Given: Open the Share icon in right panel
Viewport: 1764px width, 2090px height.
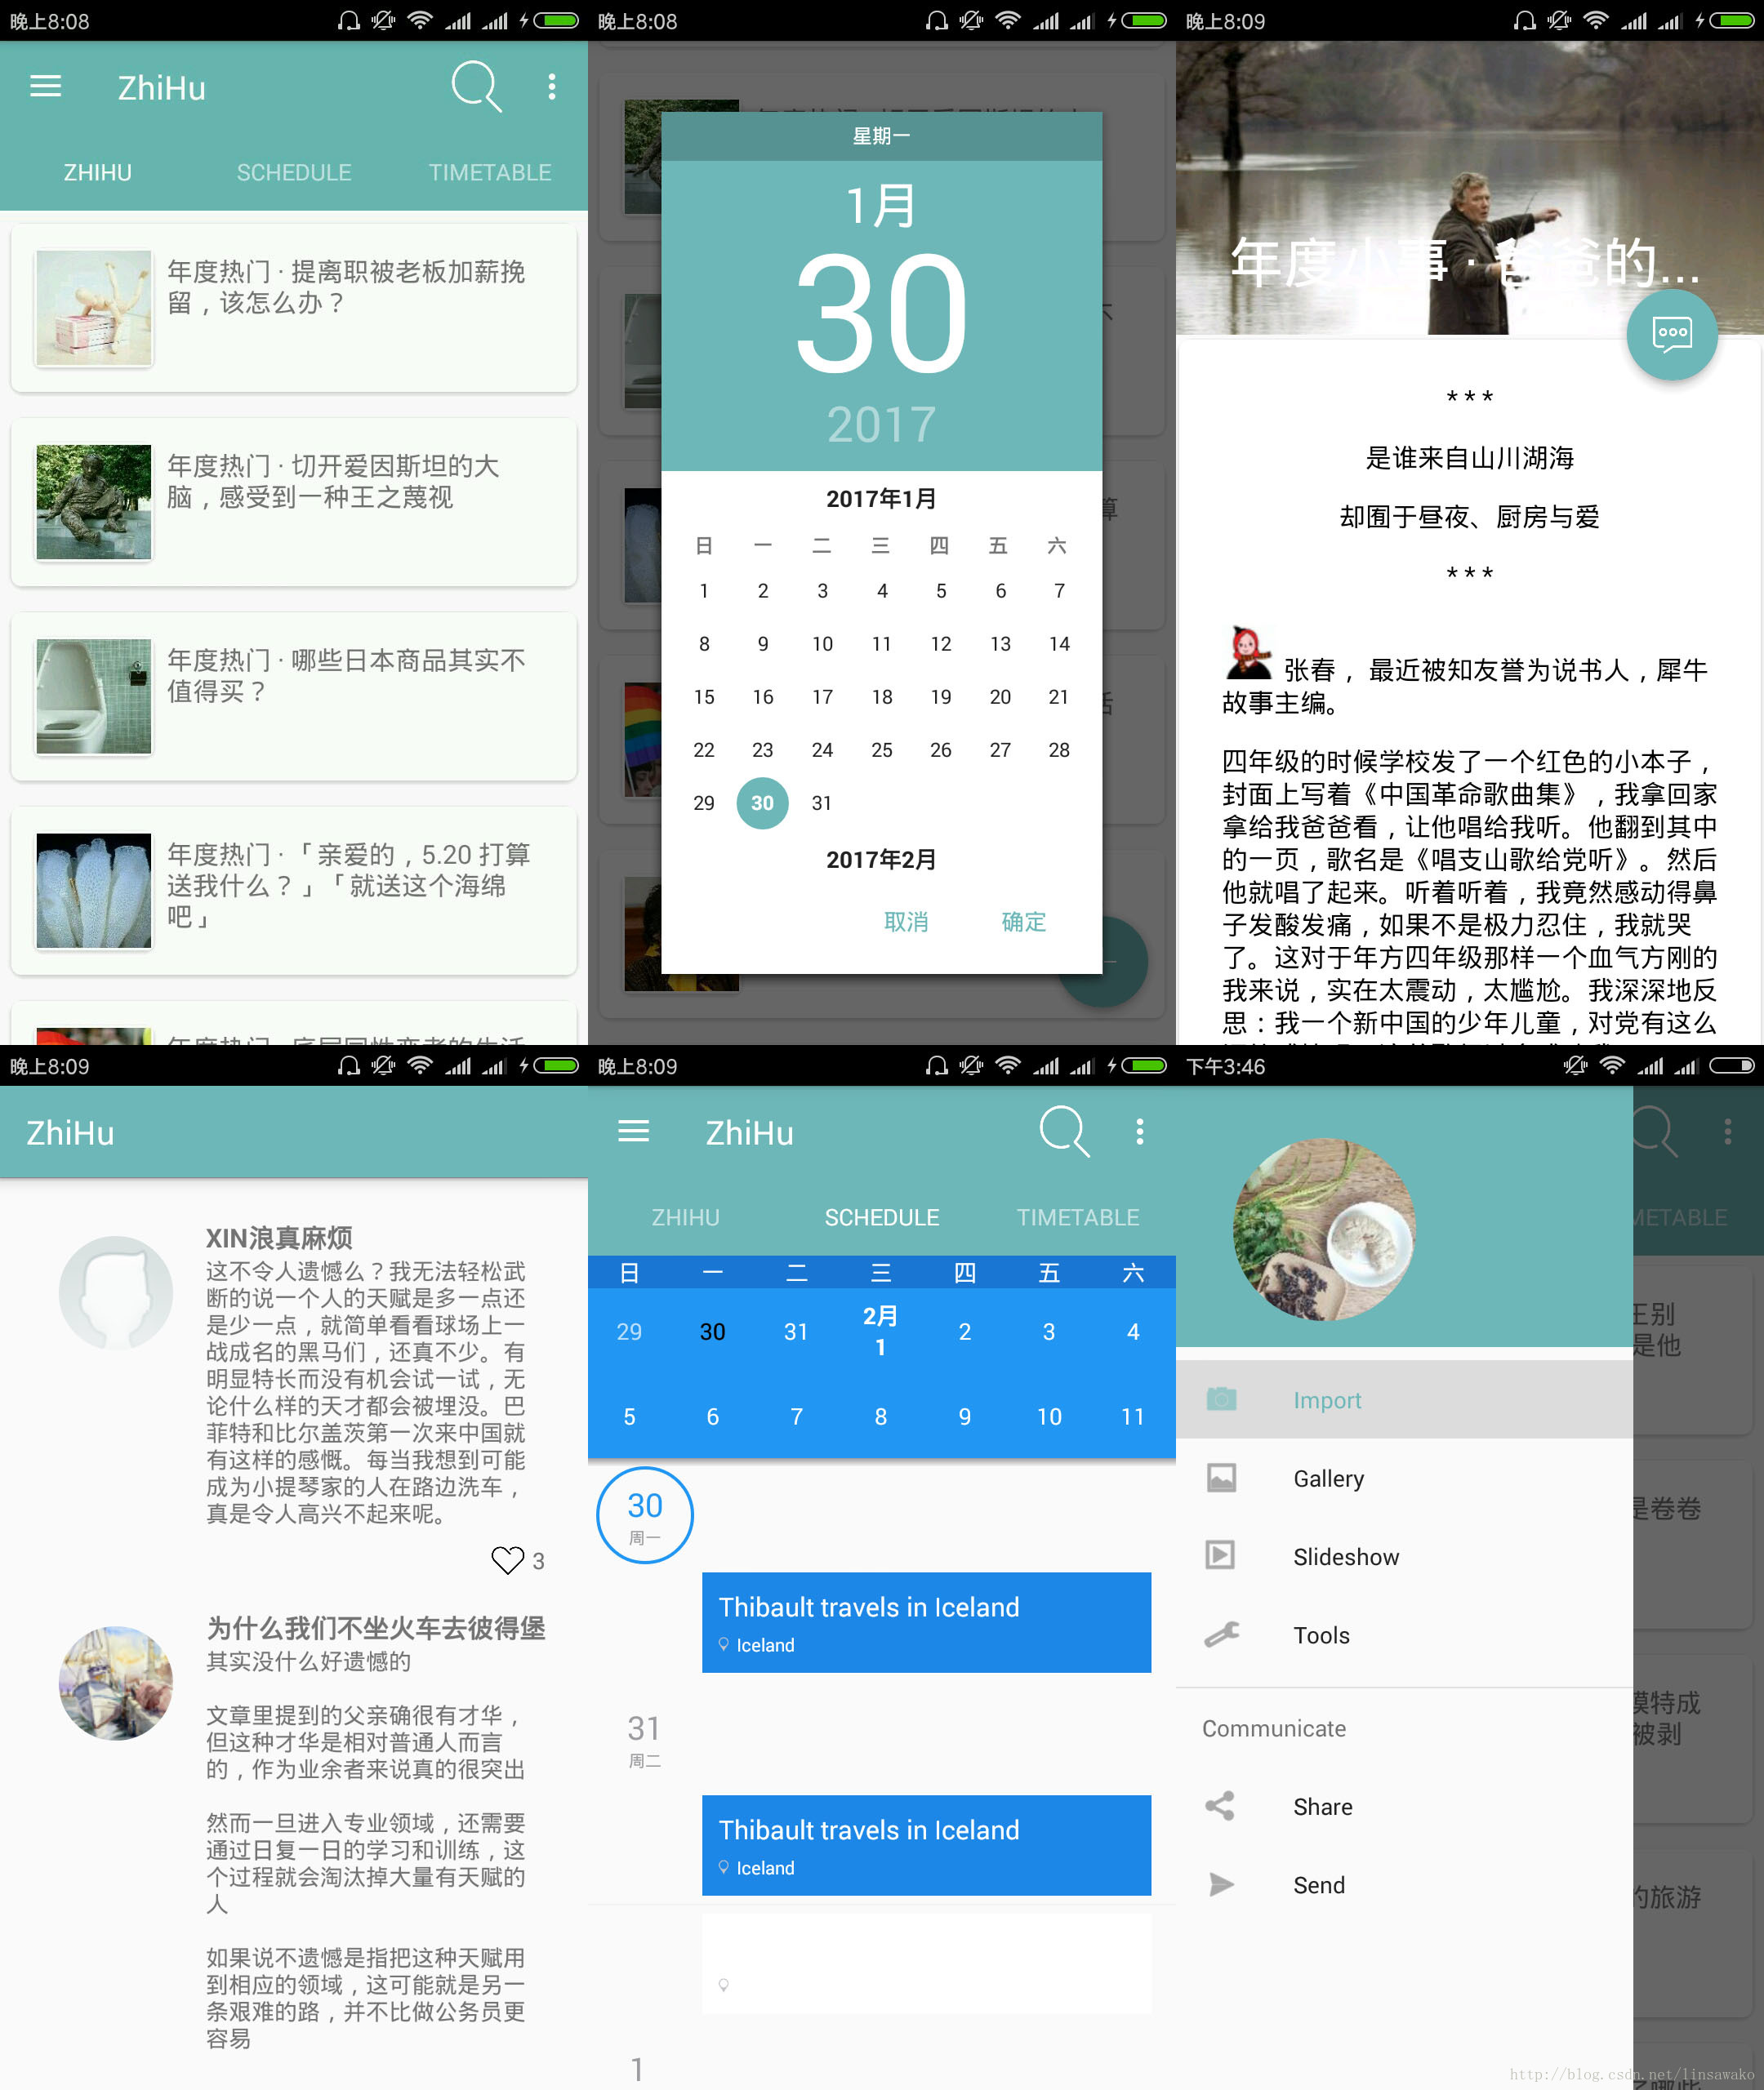Looking at the screenshot, I should (x=1220, y=1805).
